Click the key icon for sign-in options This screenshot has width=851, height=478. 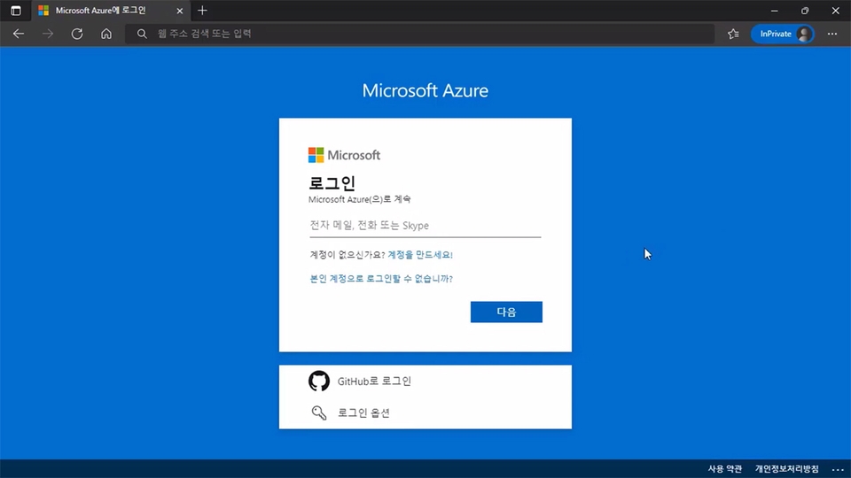coord(319,413)
